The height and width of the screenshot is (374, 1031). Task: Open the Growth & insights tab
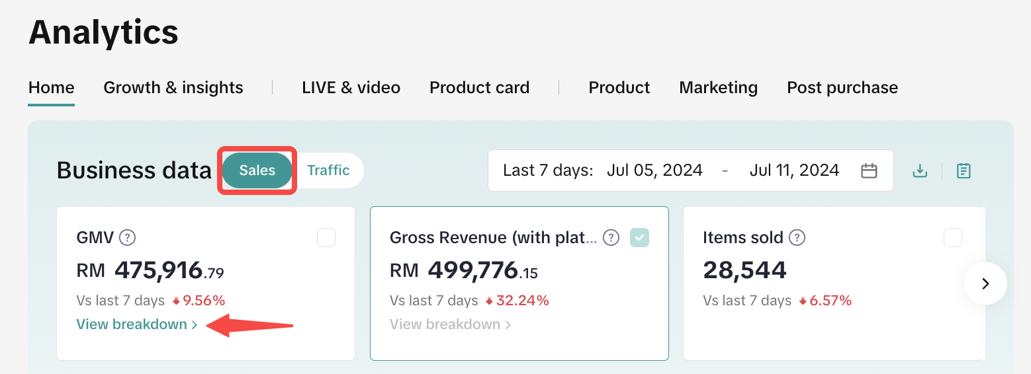click(x=173, y=88)
